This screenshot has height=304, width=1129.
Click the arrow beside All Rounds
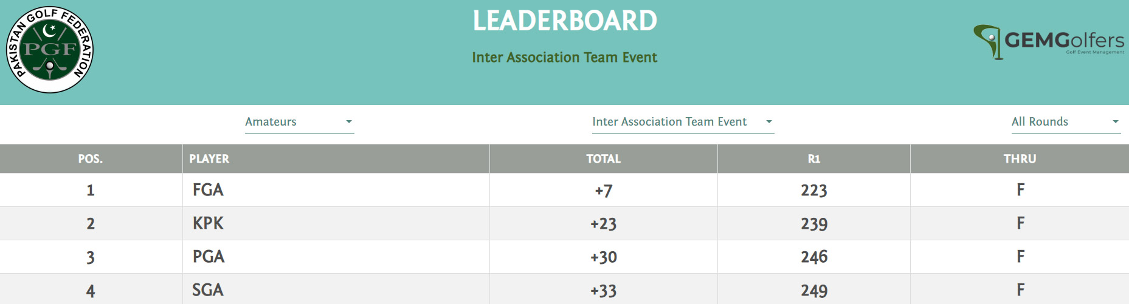point(1116,122)
